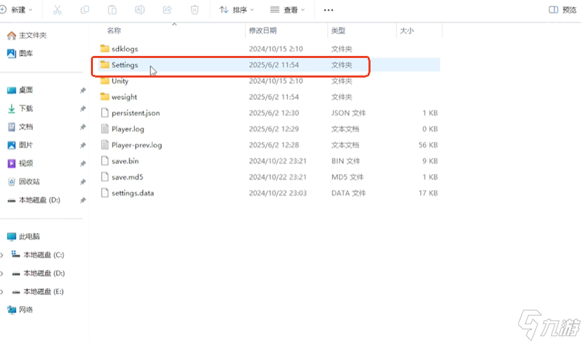Expand Local Disk (D:) under This PC

pos(2,273)
